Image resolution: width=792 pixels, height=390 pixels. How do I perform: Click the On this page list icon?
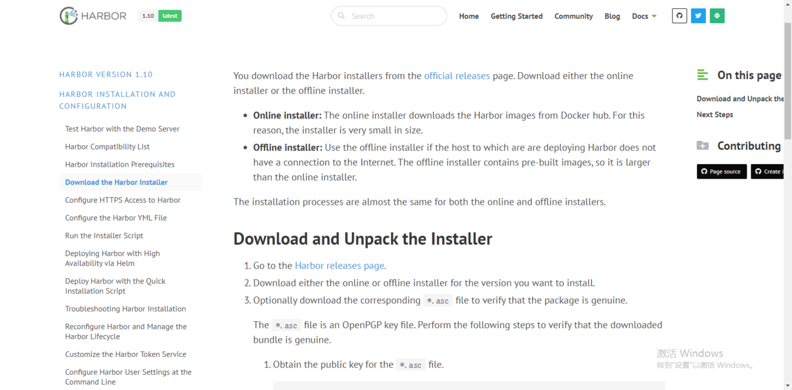click(703, 75)
